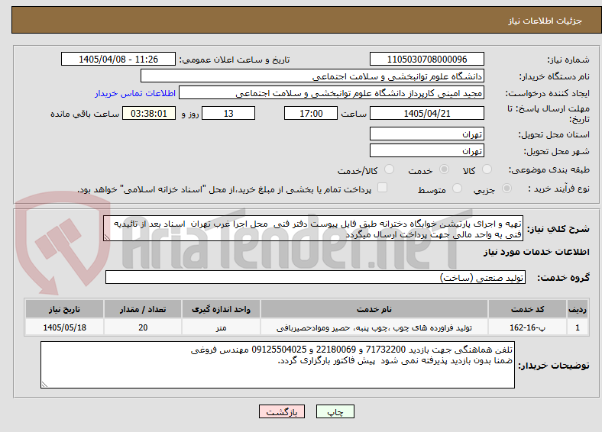Click the ردیف column header
Screen dimensions: 602x432
(578, 309)
